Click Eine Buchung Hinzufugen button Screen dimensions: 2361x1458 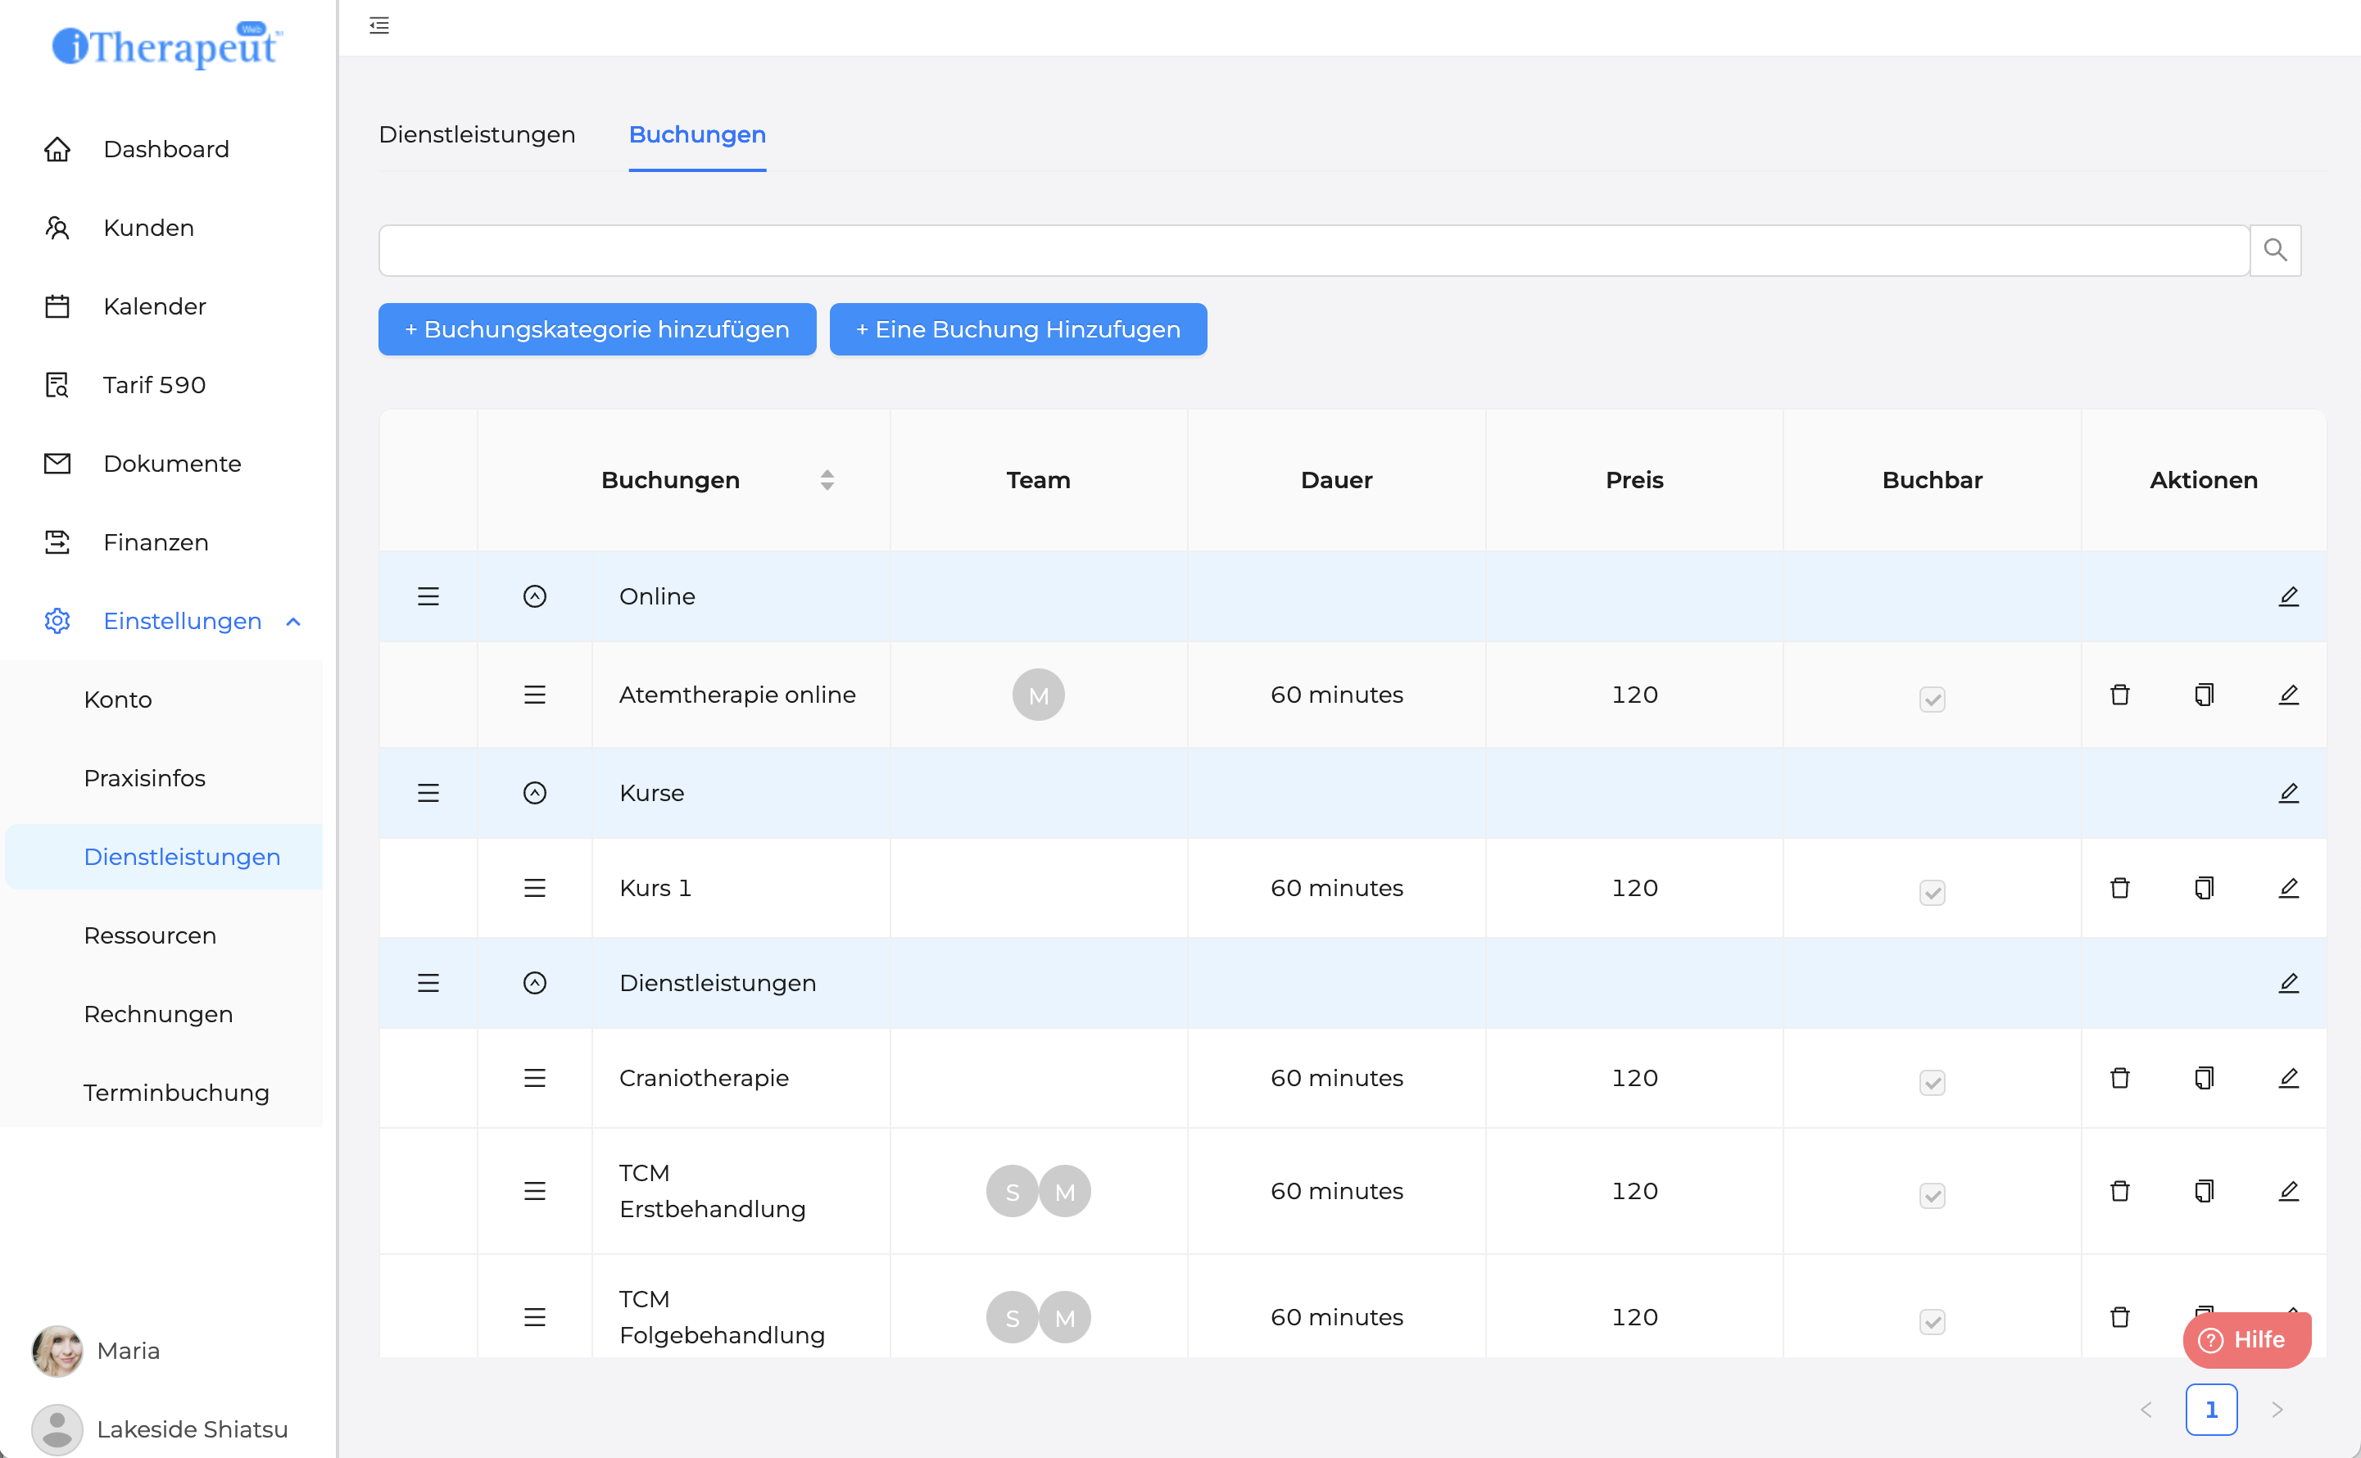1017,330
